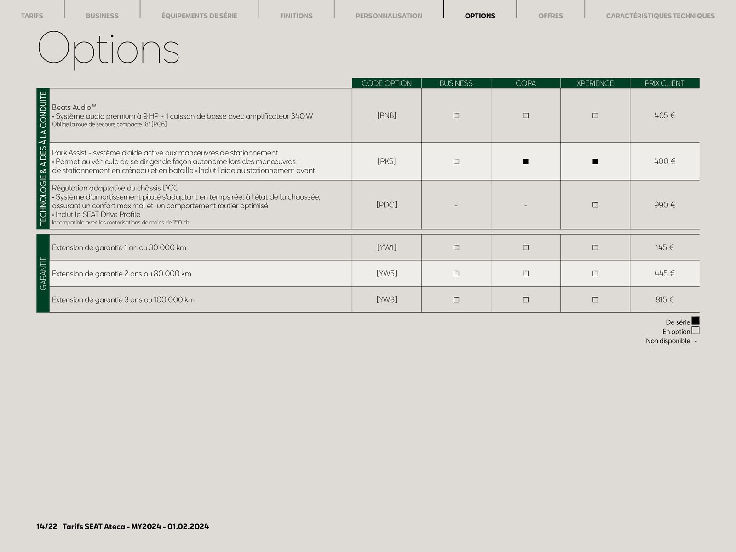The height and width of the screenshot is (552, 736).
Task: Click the DCC Copa unavailable dash
Action: [526, 205]
